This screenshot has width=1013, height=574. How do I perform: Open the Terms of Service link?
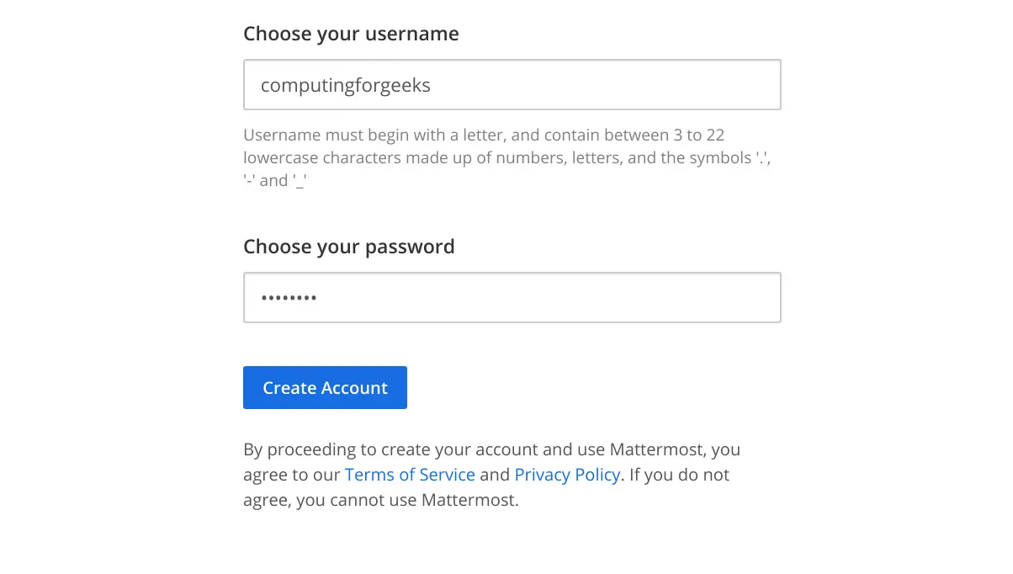pyautogui.click(x=410, y=475)
